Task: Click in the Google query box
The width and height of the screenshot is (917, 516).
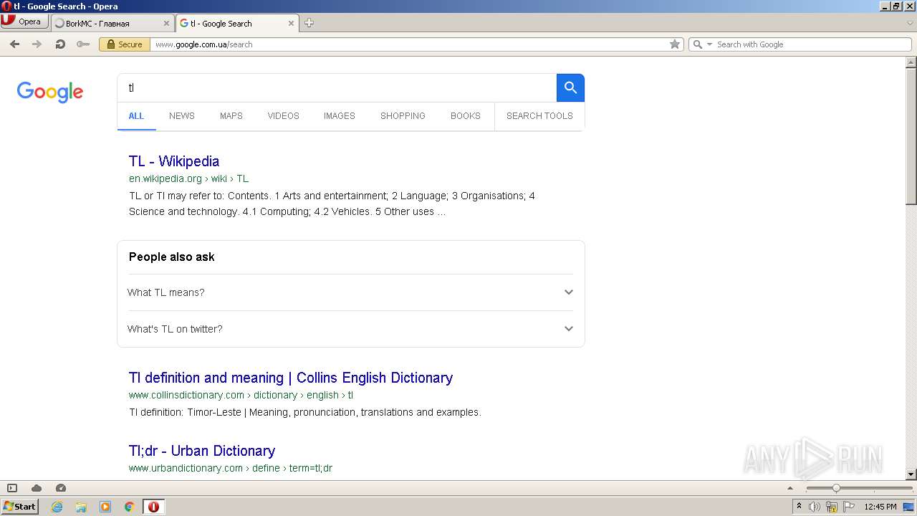Action: [x=337, y=87]
